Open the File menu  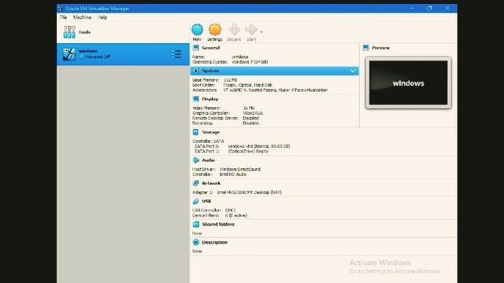63,17
